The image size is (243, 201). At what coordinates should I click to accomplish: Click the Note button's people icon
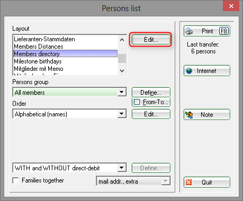pyautogui.click(x=189, y=115)
